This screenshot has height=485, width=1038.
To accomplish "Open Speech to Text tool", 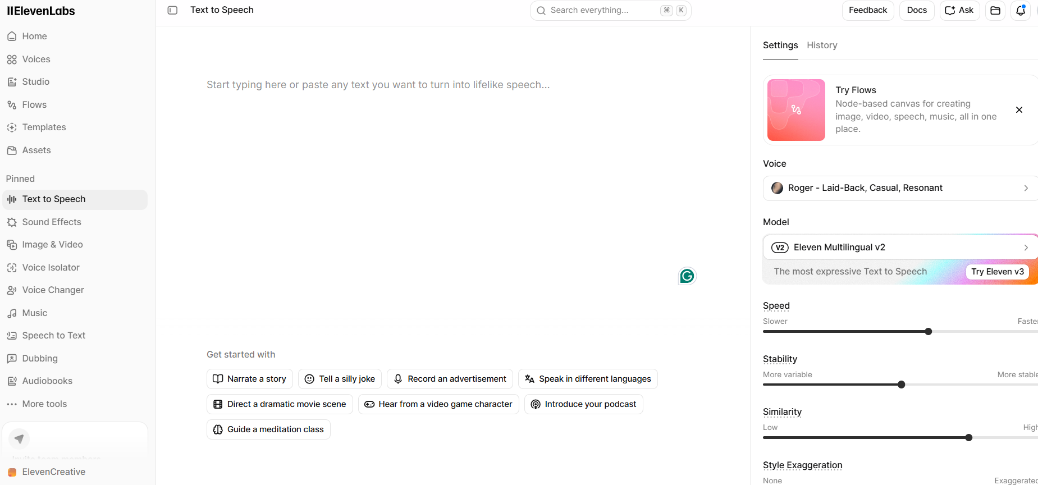I will (x=75, y=336).
